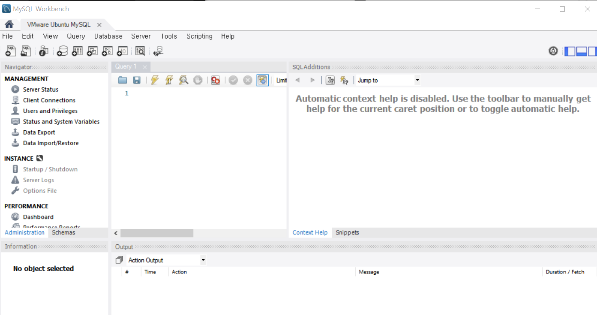Commit transaction checkmark icon
The image size is (597, 315).
coord(233,80)
